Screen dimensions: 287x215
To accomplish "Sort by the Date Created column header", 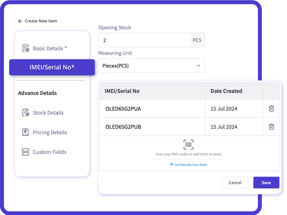I will [226, 91].
